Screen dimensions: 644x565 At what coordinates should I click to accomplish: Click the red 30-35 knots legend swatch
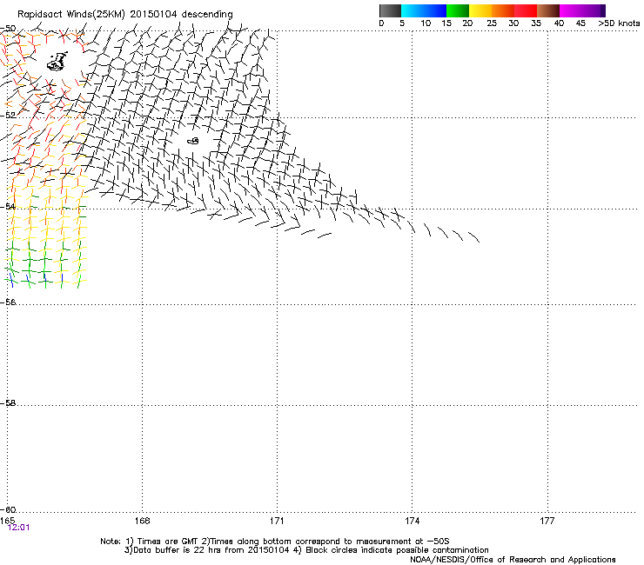pos(526,10)
